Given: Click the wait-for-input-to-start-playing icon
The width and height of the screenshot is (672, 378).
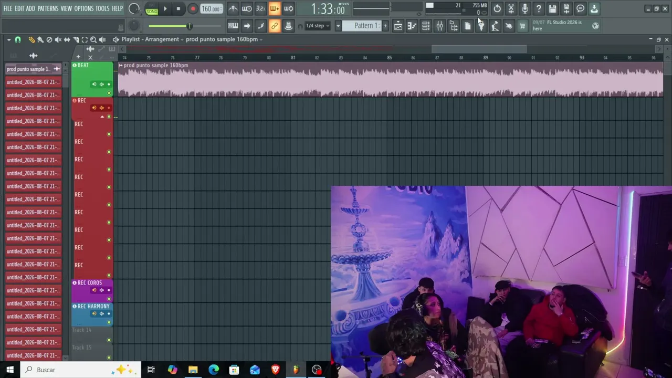Looking at the screenshot, I should coord(247,8).
